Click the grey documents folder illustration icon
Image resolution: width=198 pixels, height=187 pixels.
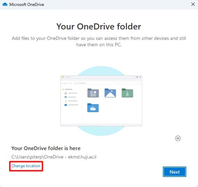(93, 93)
